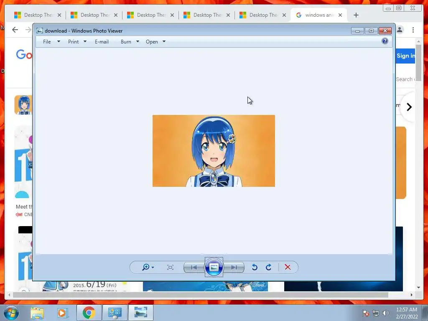The image size is (428, 321).
Task: Close the second Desktop Themes tab
Action: click(116, 15)
